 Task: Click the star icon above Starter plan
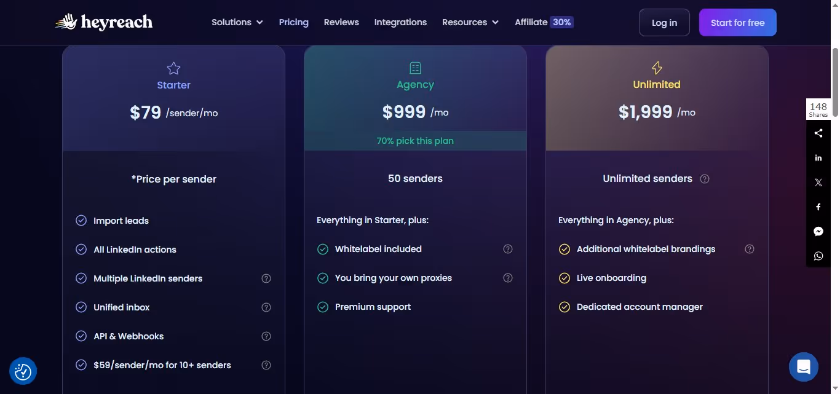click(x=173, y=68)
